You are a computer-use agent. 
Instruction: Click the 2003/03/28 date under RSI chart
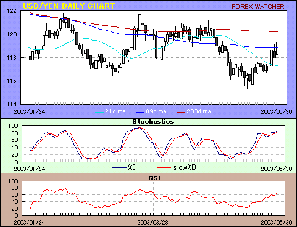click(x=153, y=222)
